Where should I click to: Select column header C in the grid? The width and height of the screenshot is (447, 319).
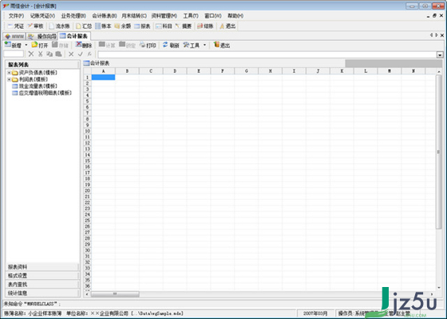click(151, 71)
